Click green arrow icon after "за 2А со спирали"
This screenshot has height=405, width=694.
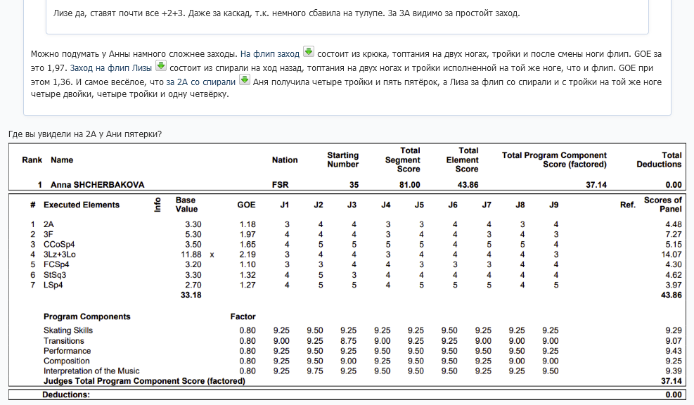(x=245, y=79)
